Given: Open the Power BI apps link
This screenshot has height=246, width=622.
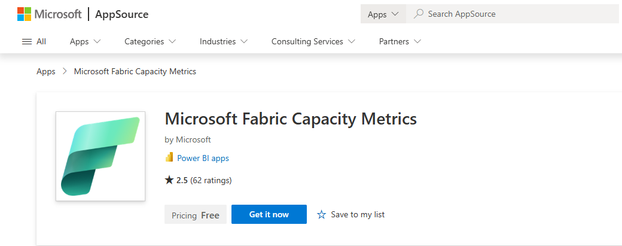Looking at the screenshot, I should coord(203,159).
